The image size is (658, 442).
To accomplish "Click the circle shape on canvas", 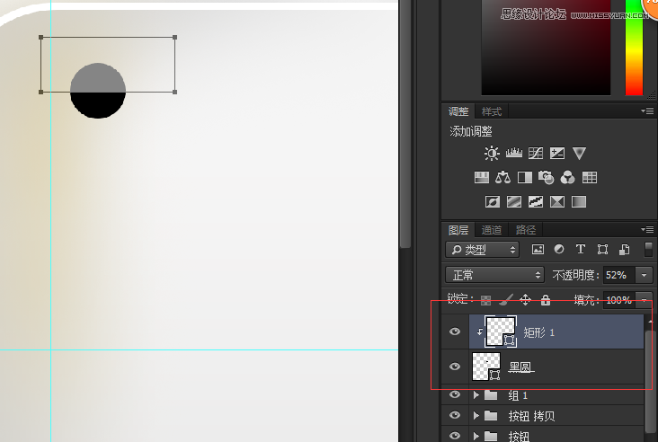I will (98, 91).
